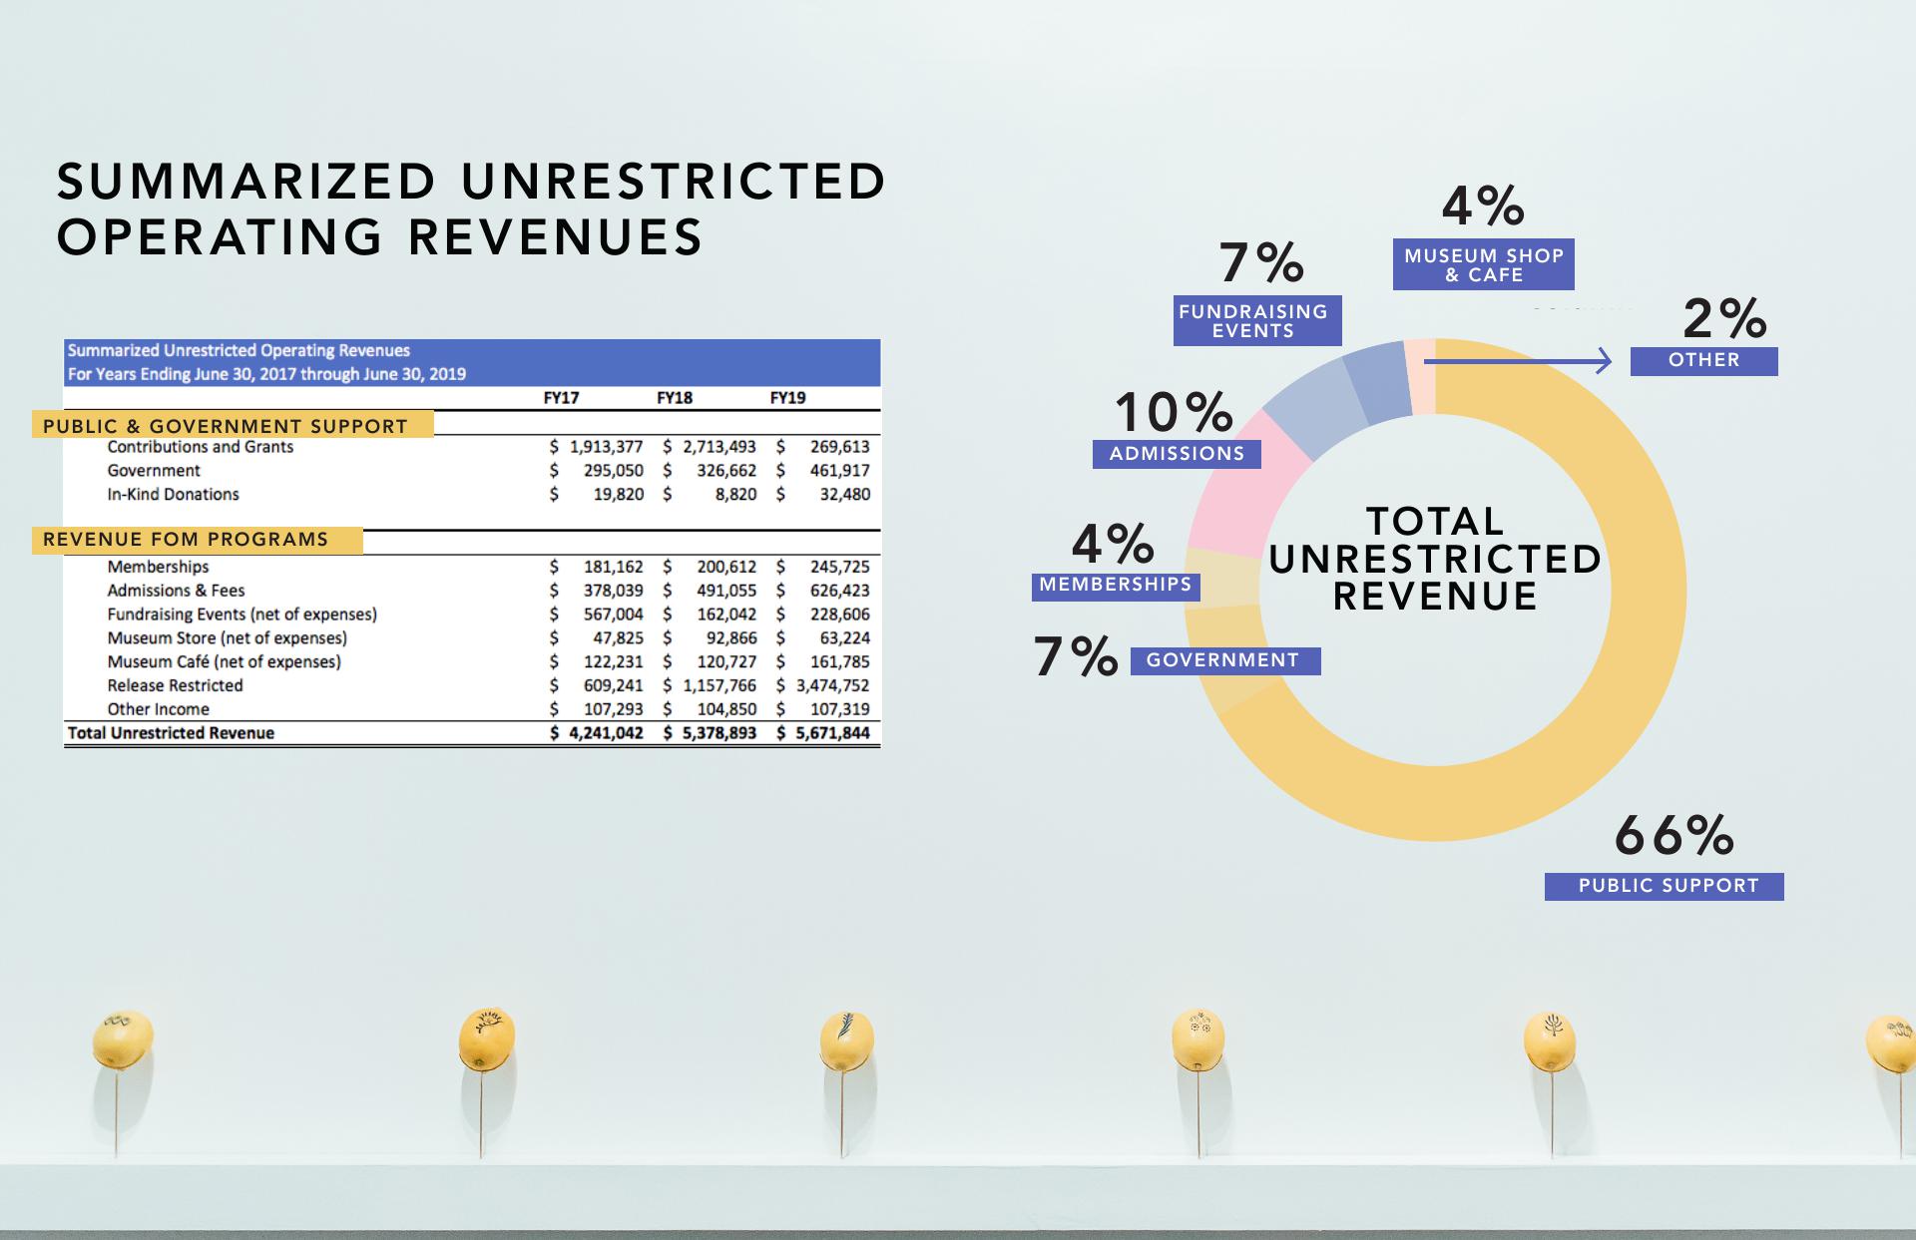
Task: Click the Total Unrestricted Revenue center text
Action: 1434,559
